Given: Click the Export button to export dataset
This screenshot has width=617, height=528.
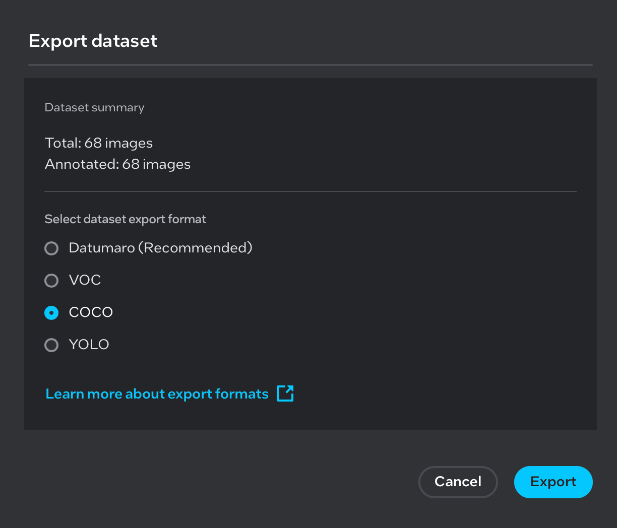Looking at the screenshot, I should point(553,482).
